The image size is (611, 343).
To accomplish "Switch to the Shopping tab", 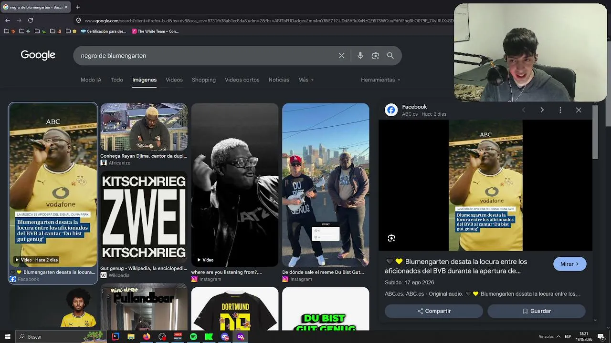I will pos(204,80).
